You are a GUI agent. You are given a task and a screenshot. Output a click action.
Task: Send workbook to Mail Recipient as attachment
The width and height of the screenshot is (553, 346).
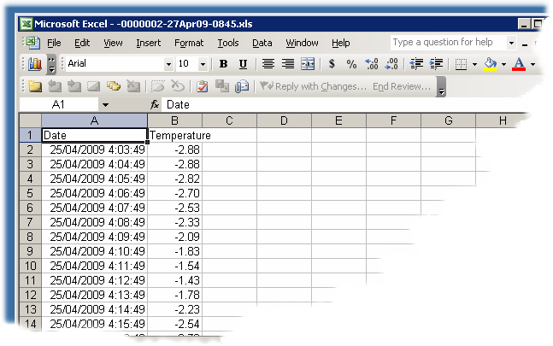(x=242, y=86)
